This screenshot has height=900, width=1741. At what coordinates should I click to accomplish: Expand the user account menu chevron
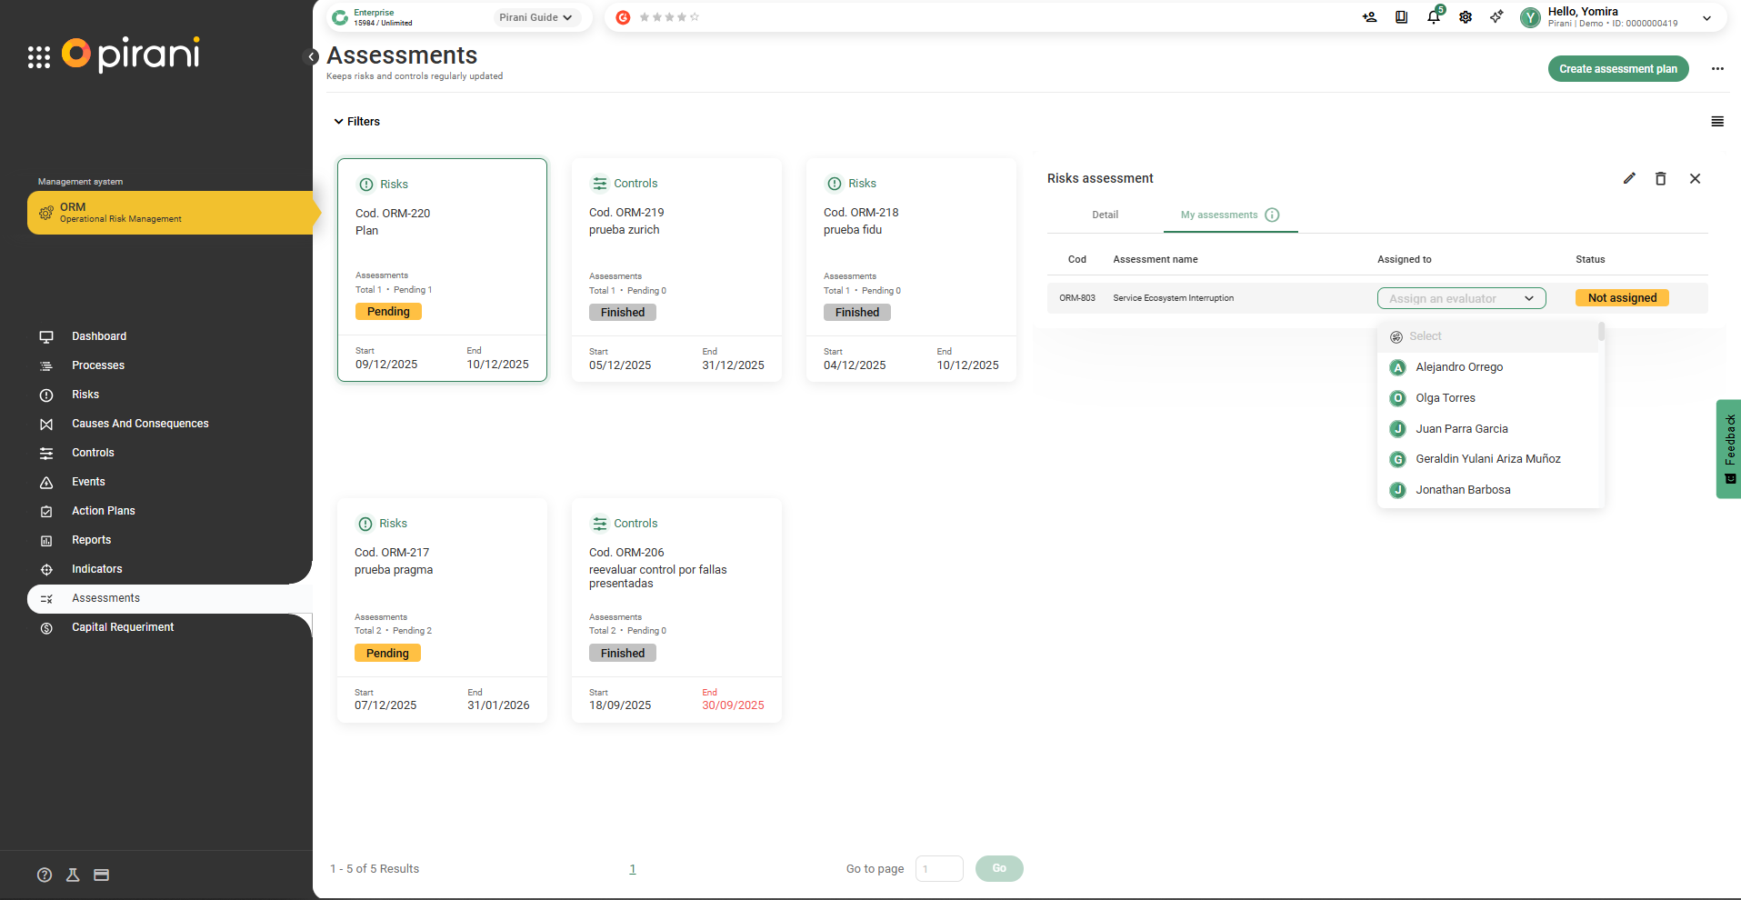[x=1706, y=18]
